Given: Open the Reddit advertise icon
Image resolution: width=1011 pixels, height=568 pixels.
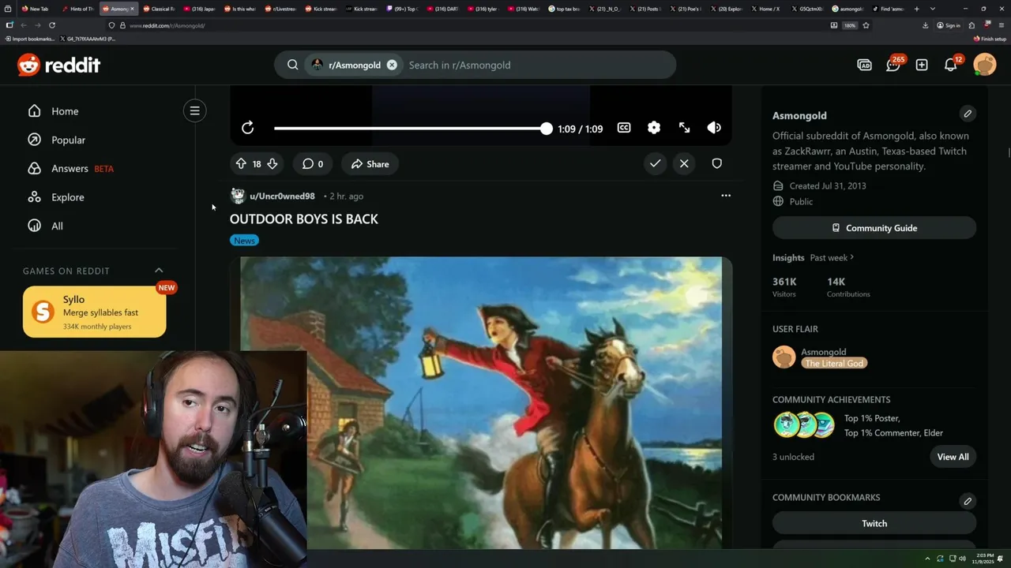Looking at the screenshot, I should 864,65.
